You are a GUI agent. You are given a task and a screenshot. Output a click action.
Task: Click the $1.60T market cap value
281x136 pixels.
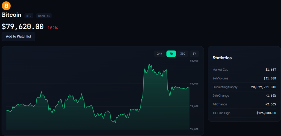(271, 70)
